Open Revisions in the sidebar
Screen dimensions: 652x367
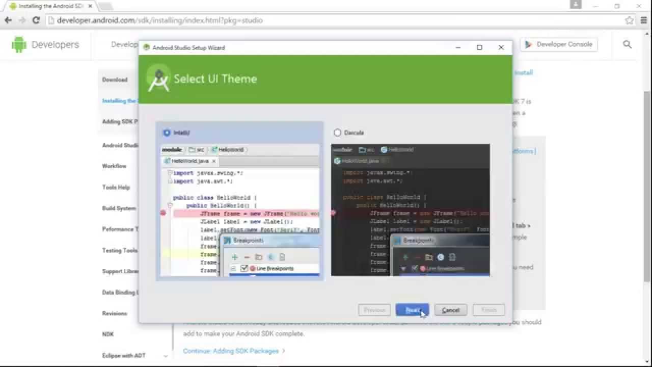(115, 313)
